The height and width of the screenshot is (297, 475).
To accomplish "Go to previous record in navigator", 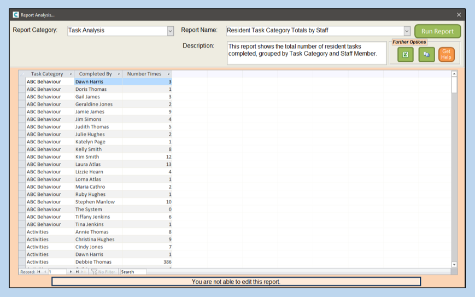I will click(x=45, y=272).
